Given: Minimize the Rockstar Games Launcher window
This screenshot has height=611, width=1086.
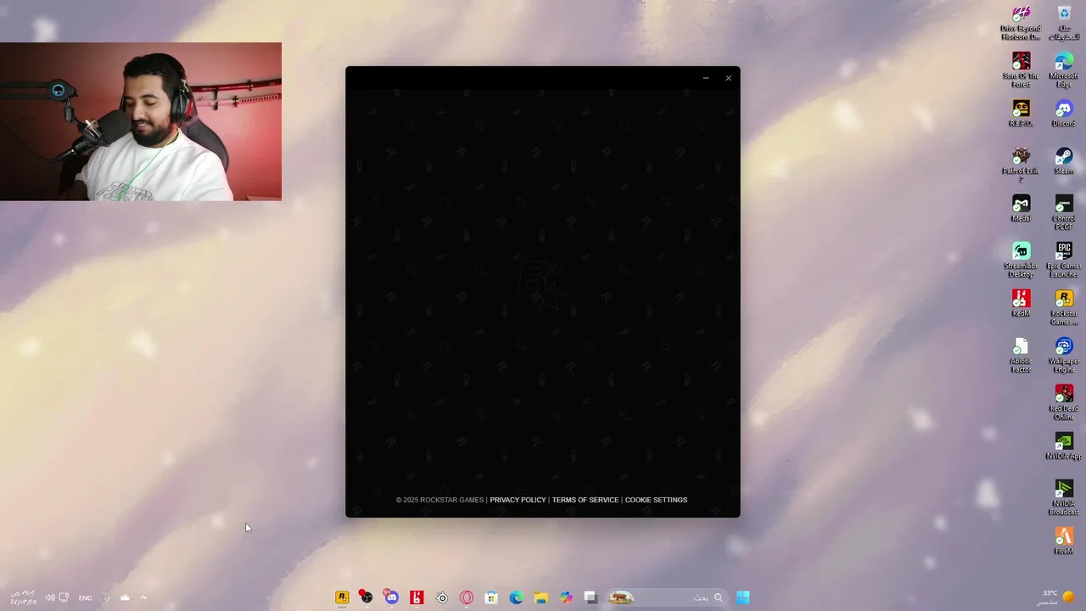Looking at the screenshot, I should (x=705, y=78).
